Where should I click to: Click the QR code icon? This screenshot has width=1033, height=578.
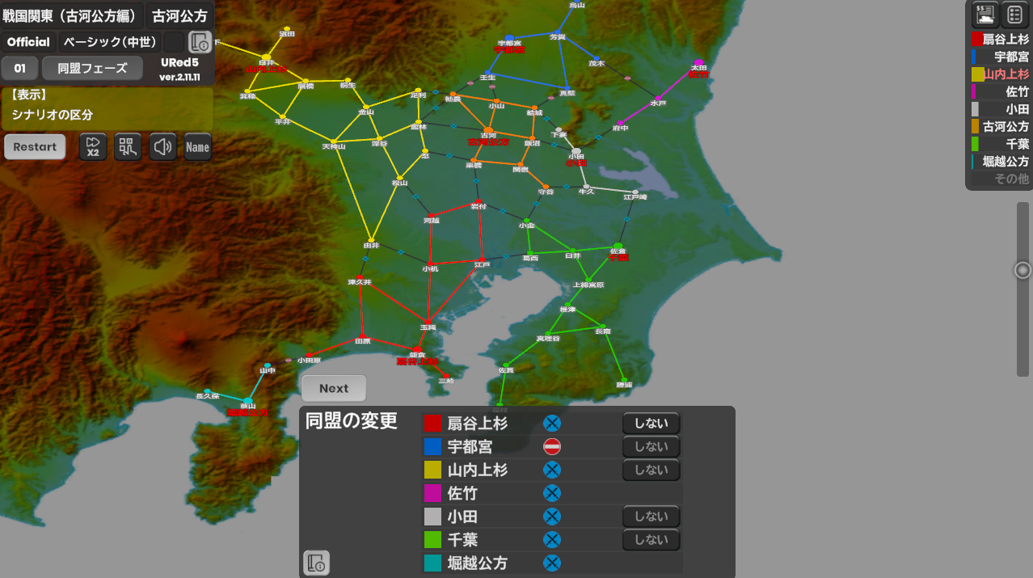click(128, 147)
